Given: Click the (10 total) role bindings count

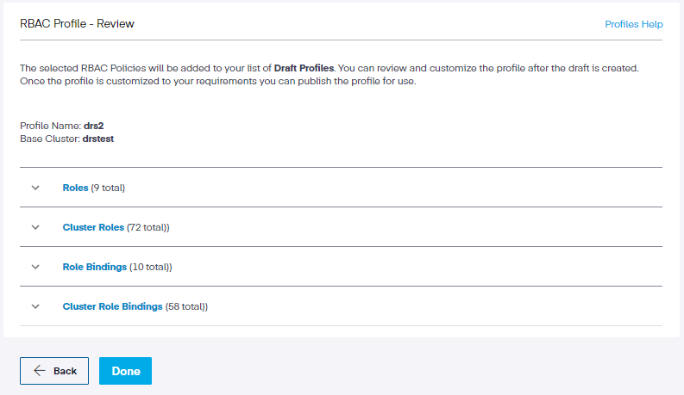Looking at the screenshot, I should (x=150, y=267).
